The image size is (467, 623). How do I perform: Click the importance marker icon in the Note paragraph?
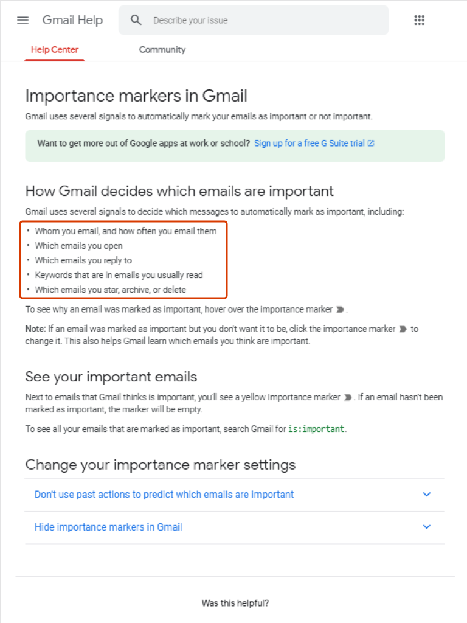point(403,329)
